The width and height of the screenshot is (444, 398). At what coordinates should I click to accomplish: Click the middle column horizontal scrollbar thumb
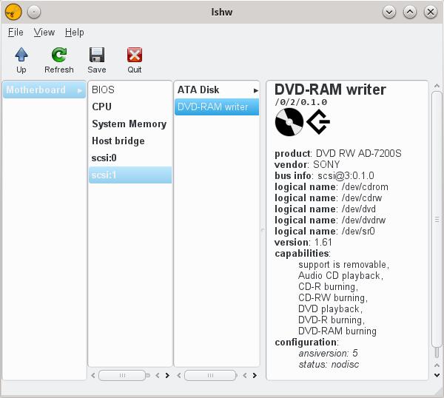click(x=121, y=376)
